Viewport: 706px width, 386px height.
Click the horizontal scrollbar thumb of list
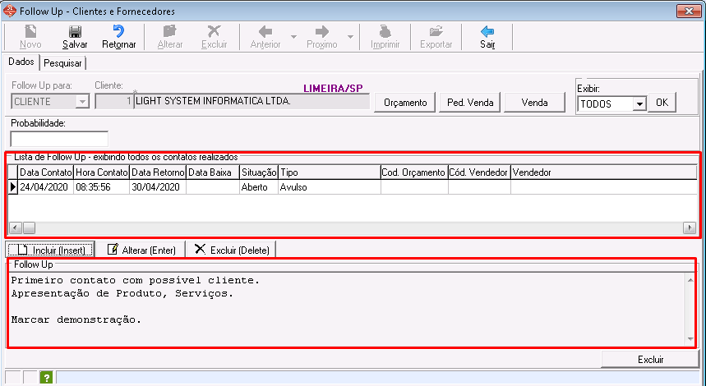tap(30, 227)
